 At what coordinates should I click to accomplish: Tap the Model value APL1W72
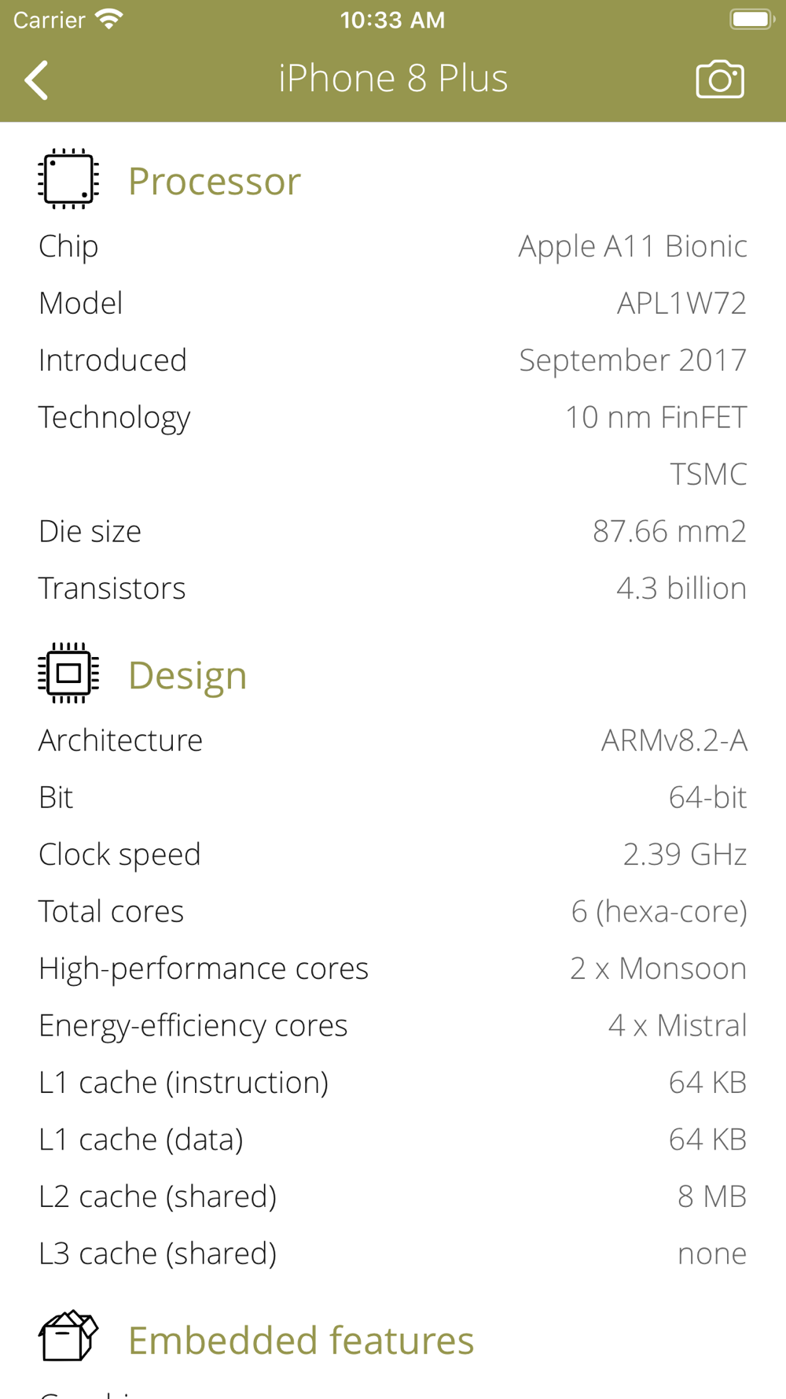tap(681, 304)
